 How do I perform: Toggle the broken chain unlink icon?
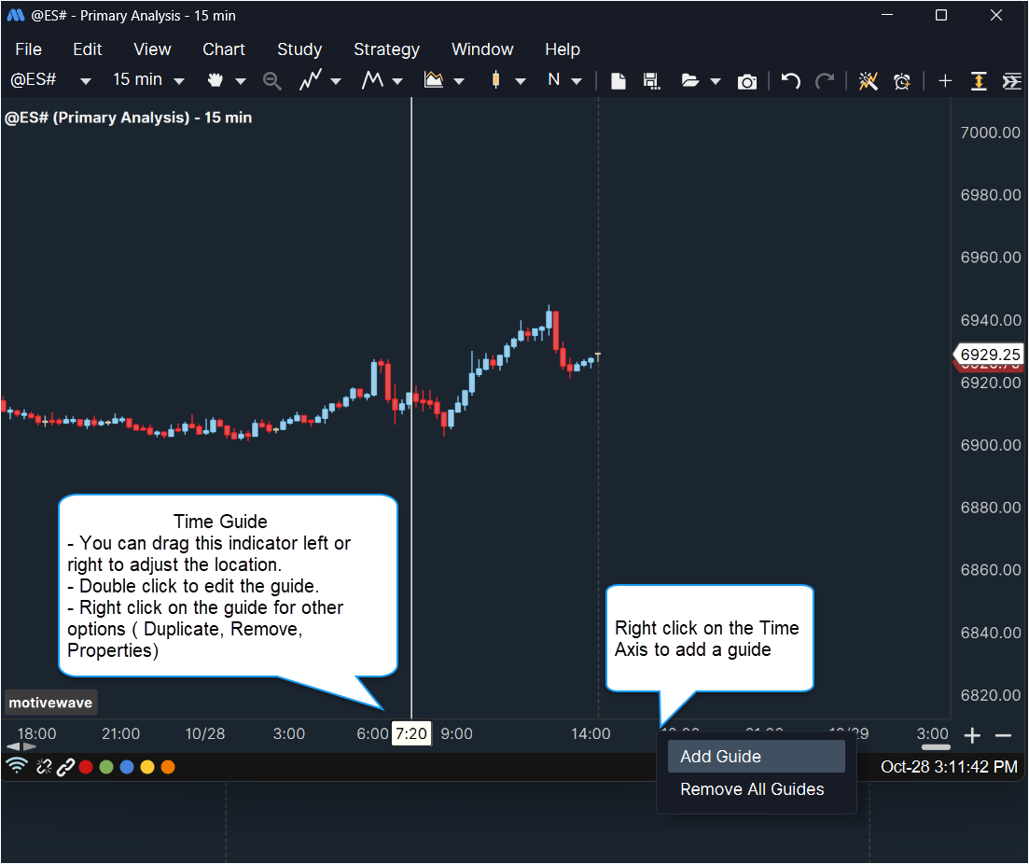42,767
